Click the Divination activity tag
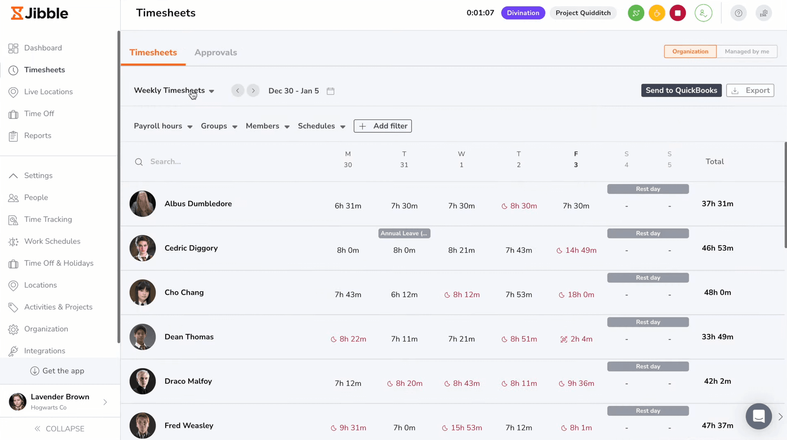This screenshot has width=787, height=440. click(523, 13)
